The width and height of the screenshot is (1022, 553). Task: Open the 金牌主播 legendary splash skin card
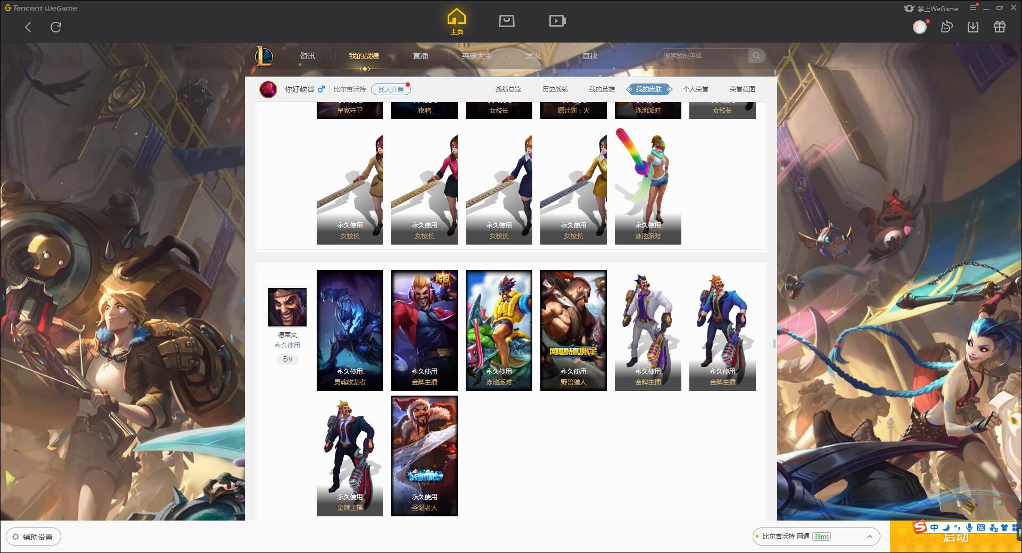424,330
